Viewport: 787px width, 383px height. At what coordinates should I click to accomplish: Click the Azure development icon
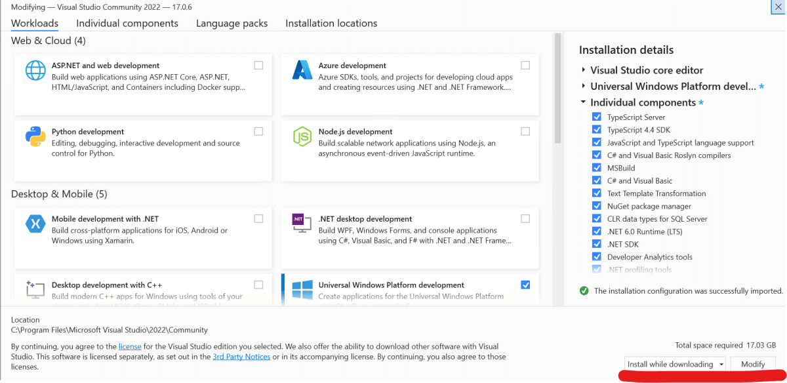pos(302,70)
